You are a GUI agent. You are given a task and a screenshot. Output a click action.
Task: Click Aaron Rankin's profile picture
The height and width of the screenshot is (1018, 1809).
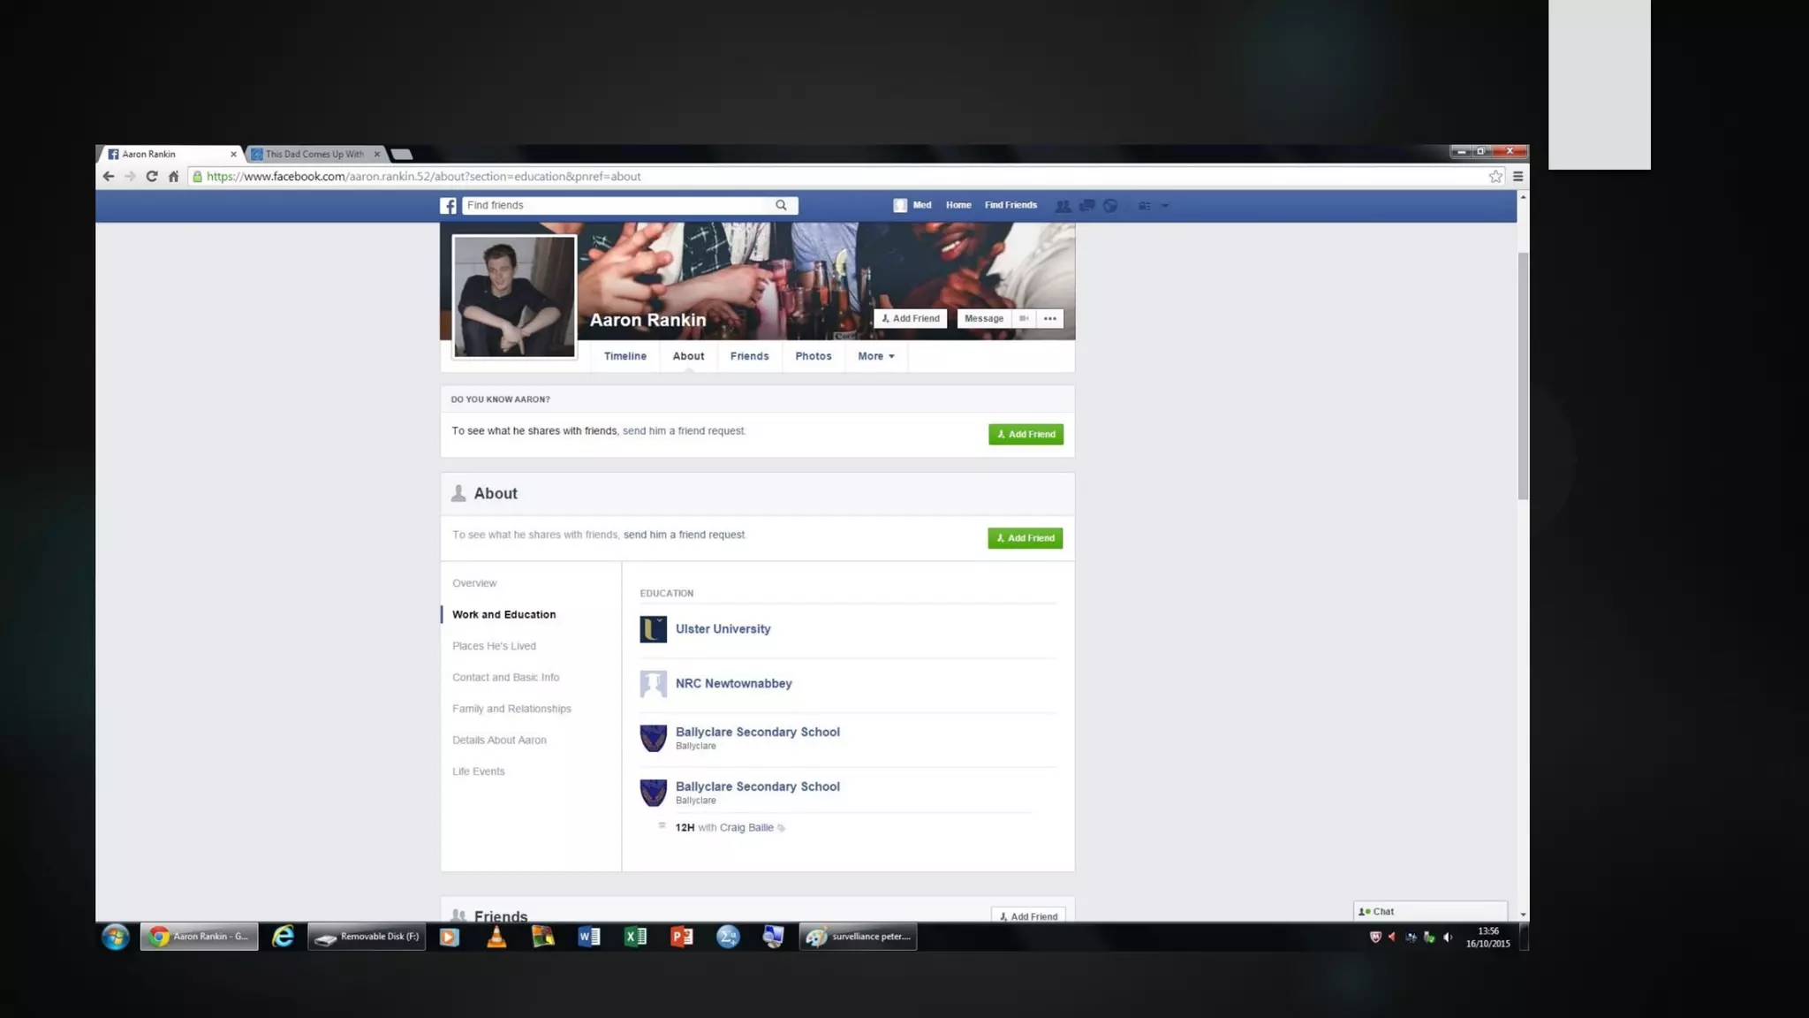tap(514, 297)
